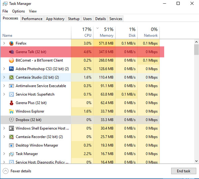Minimize the Task Manager window

coord(165,4)
